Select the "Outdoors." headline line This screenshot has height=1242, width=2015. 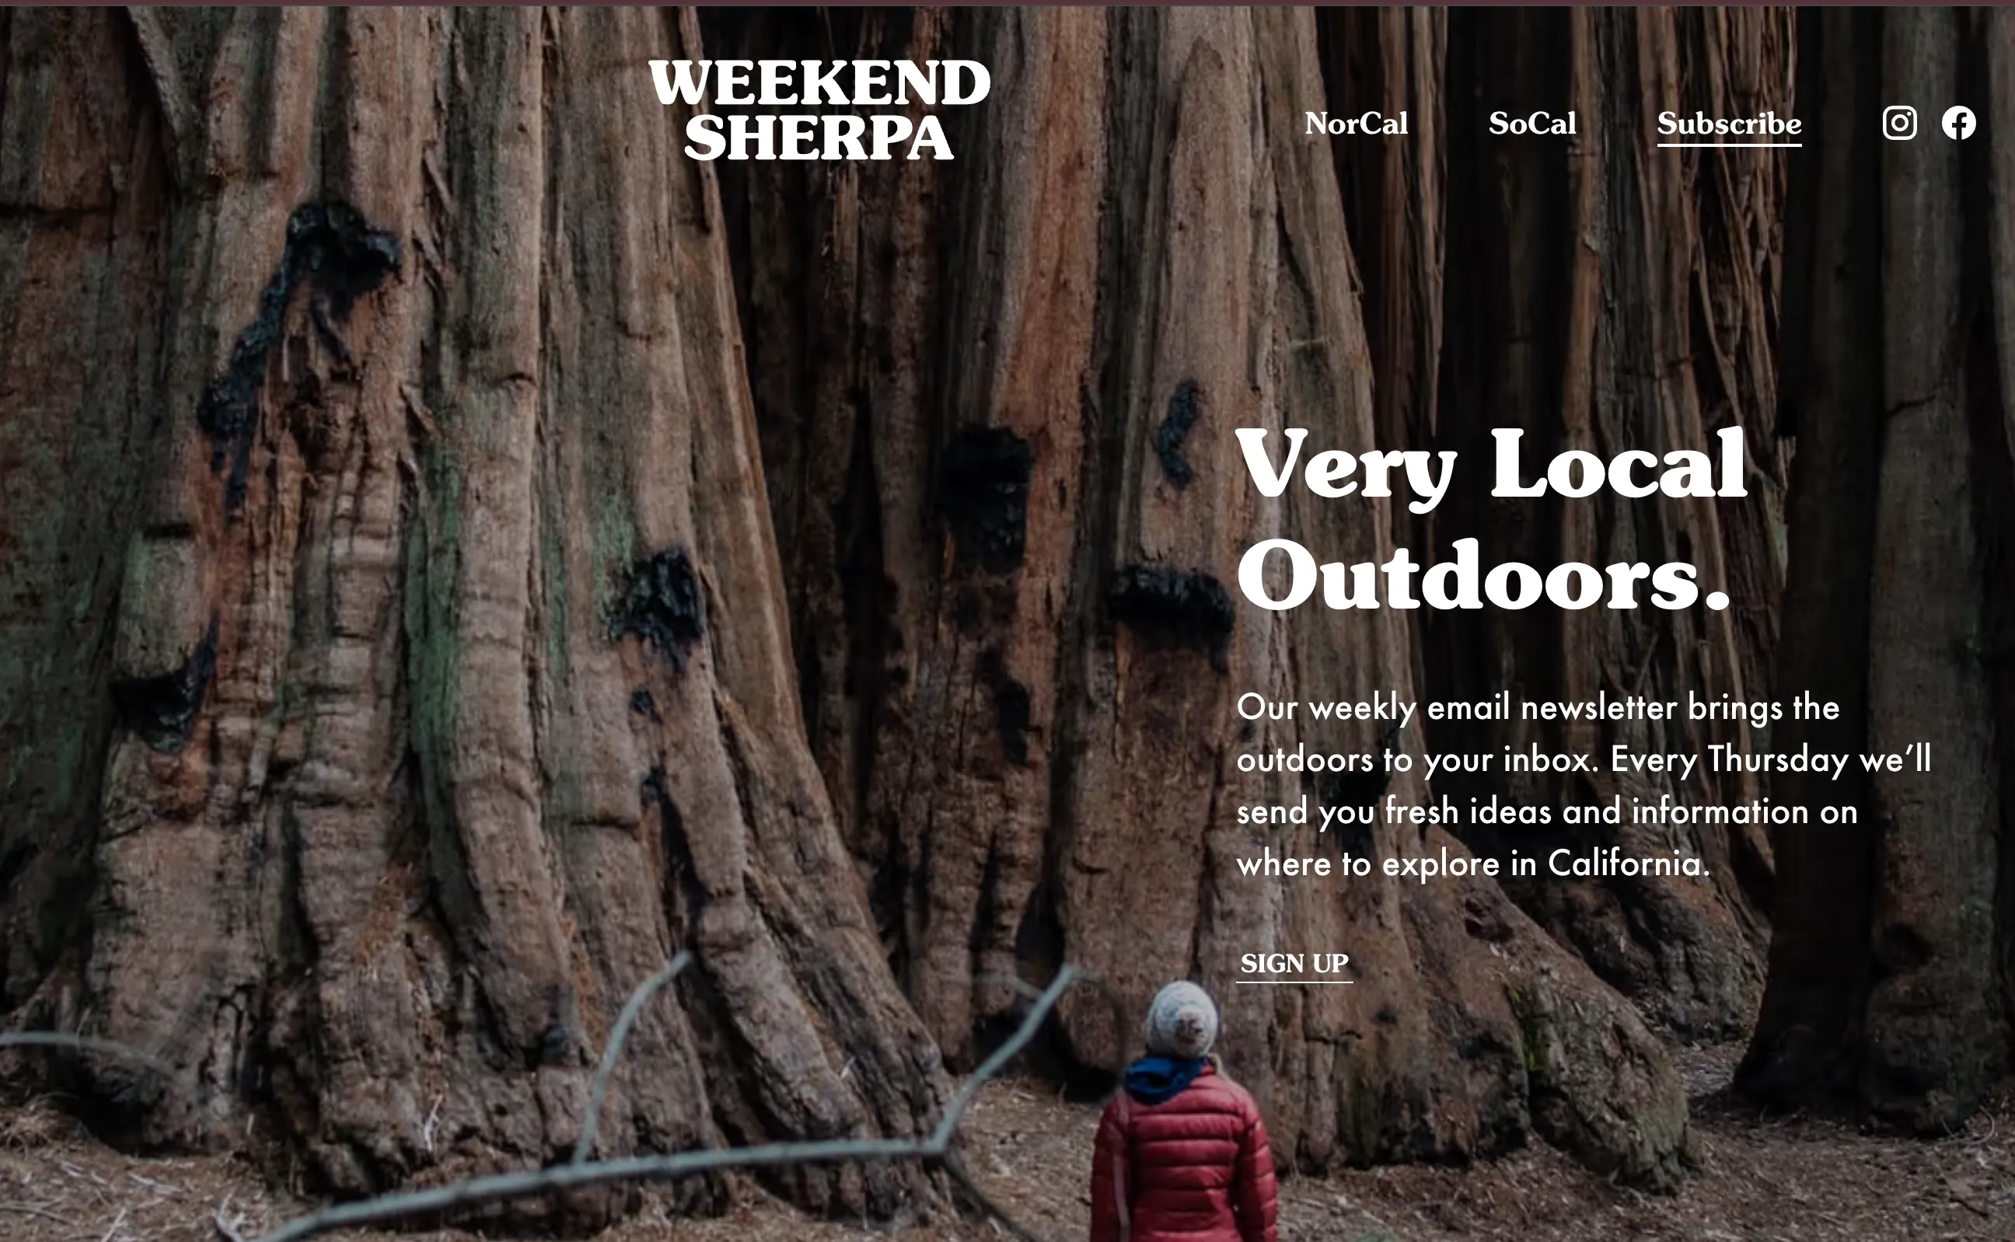[1483, 577]
